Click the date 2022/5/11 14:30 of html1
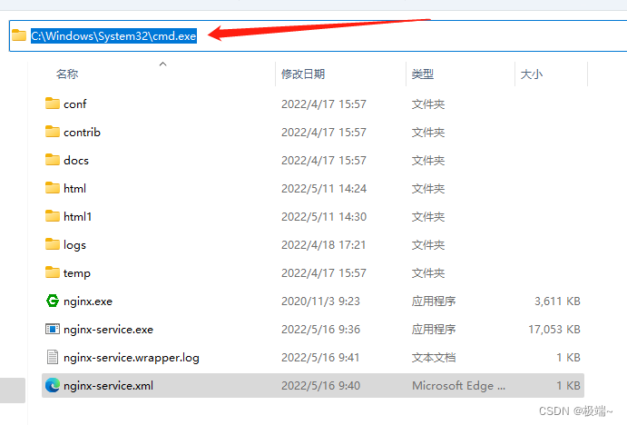Viewport: 627px width, 425px height. click(x=324, y=216)
